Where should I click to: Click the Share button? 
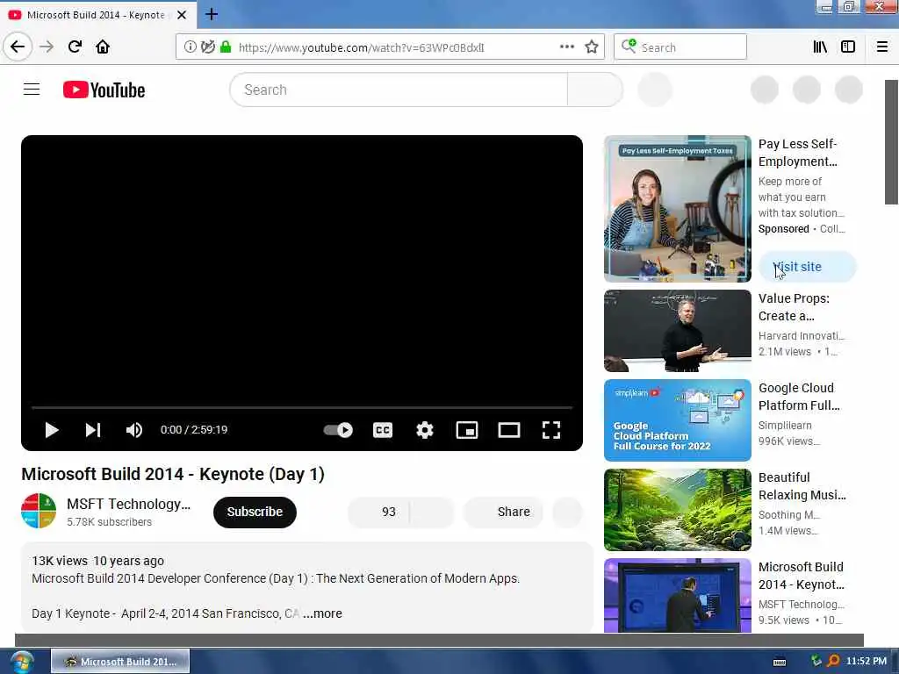coord(503,512)
